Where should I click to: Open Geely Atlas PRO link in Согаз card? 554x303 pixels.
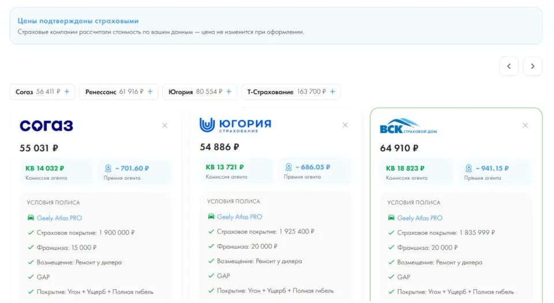click(59, 218)
